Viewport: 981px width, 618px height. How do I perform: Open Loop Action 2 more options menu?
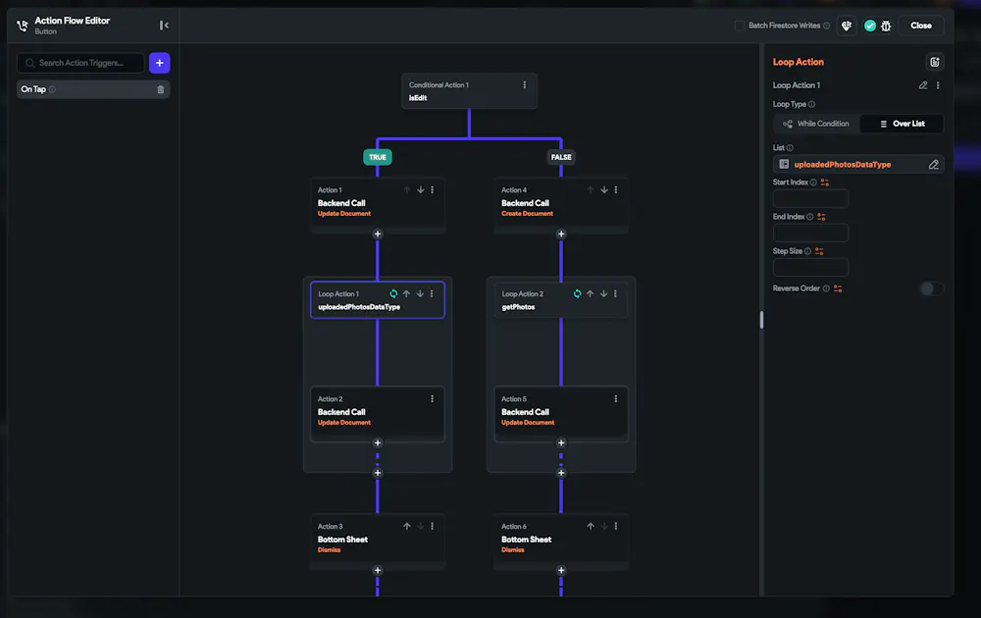(x=616, y=294)
